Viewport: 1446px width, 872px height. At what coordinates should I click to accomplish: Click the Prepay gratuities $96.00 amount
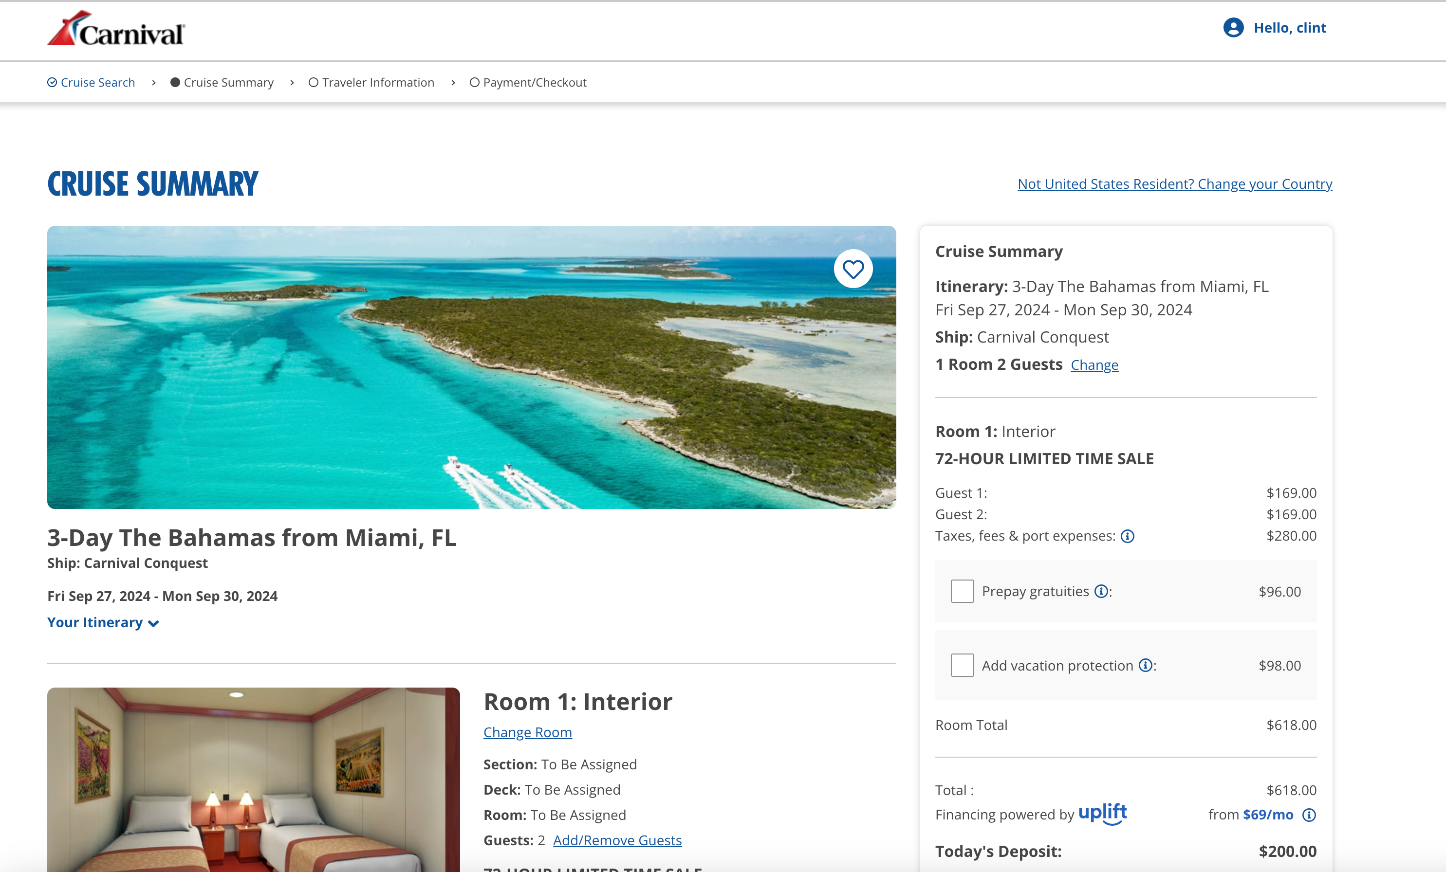point(1279,592)
